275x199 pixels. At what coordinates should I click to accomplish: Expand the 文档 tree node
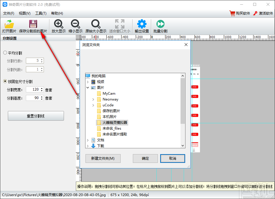[x=88, y=140]
